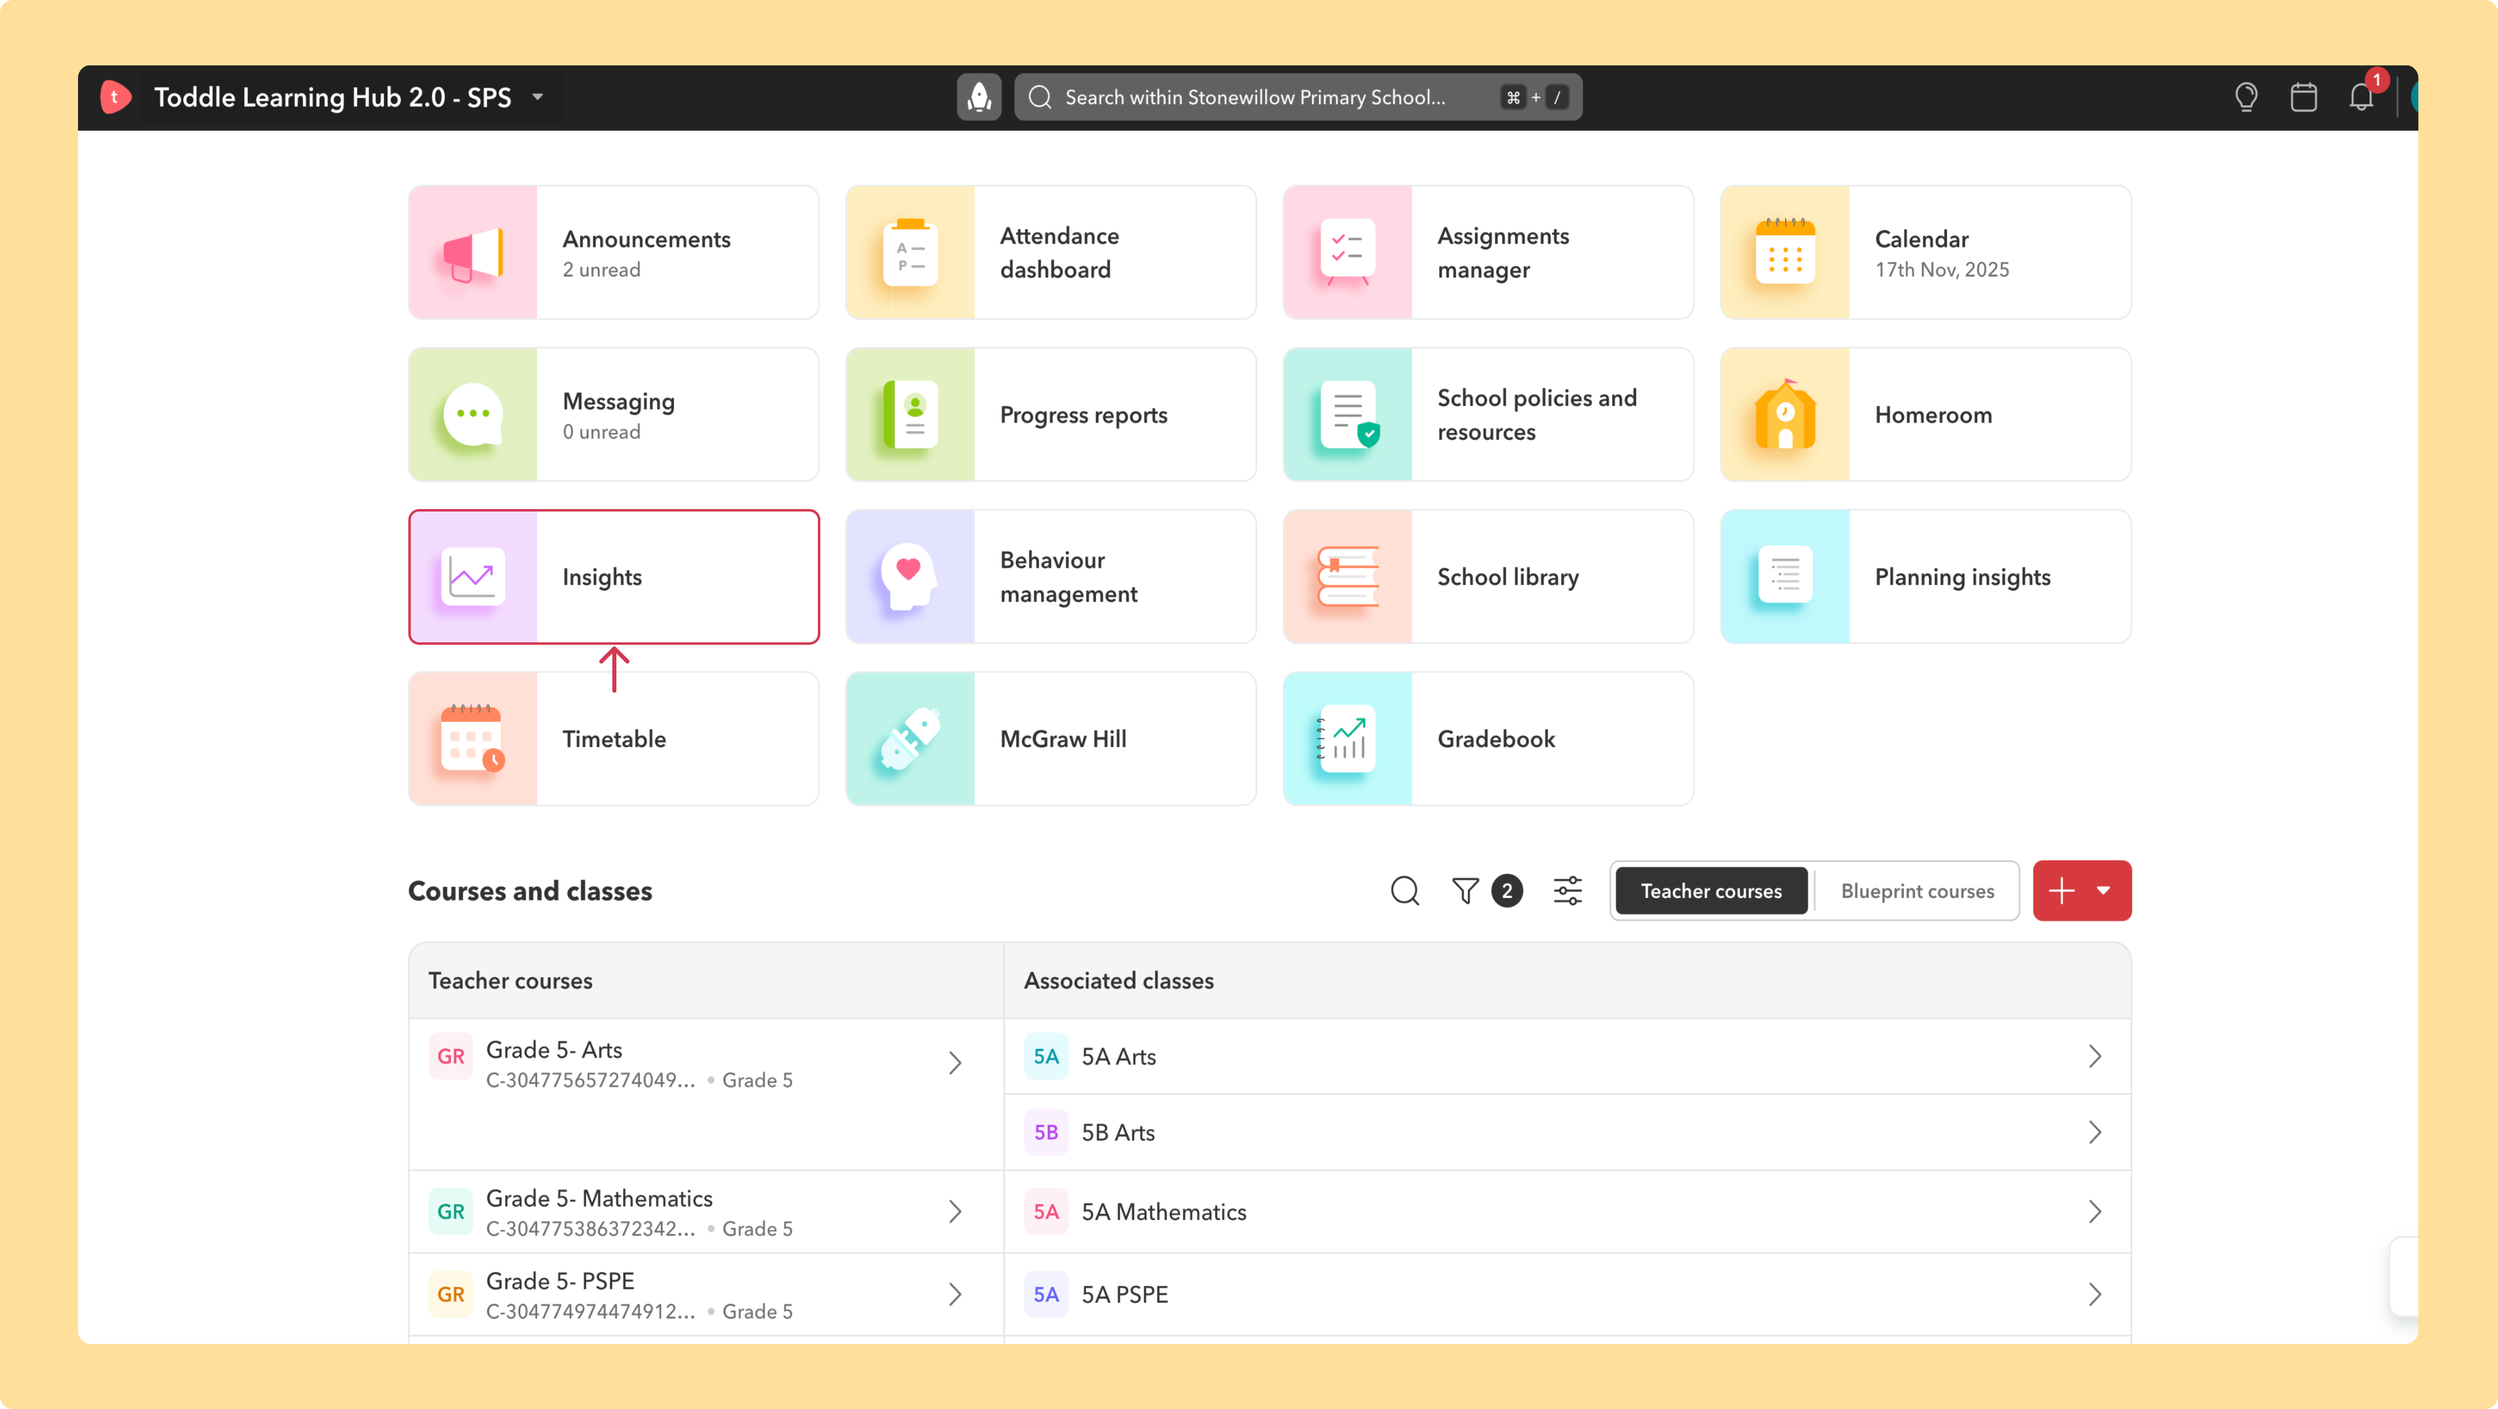Open the add-course dropdown caret
Image resolution: width=2498 pixels, height=1409 pixels.
point(2103,890)
